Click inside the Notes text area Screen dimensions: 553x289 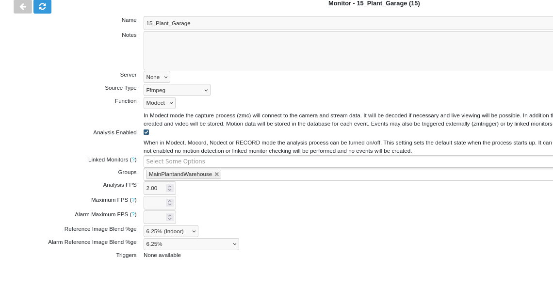(348, 50)
